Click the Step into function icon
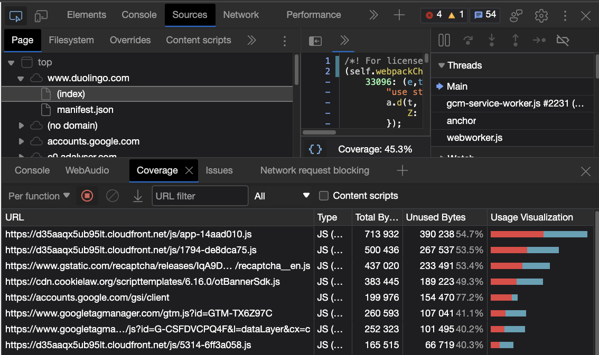 click(492, 40)
